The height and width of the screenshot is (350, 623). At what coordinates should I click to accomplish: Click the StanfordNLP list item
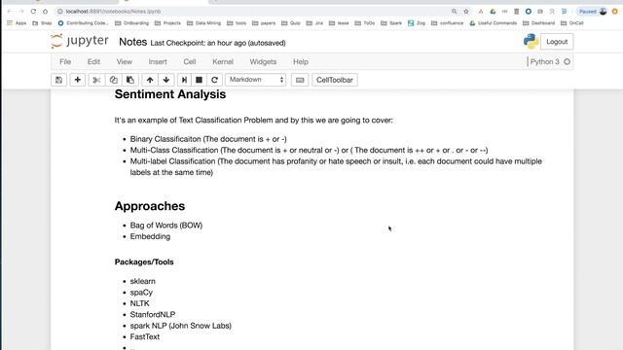click(x=153, y=315)
